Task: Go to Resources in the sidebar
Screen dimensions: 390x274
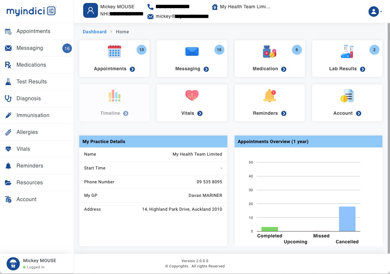Action: (x=30, y=183)
